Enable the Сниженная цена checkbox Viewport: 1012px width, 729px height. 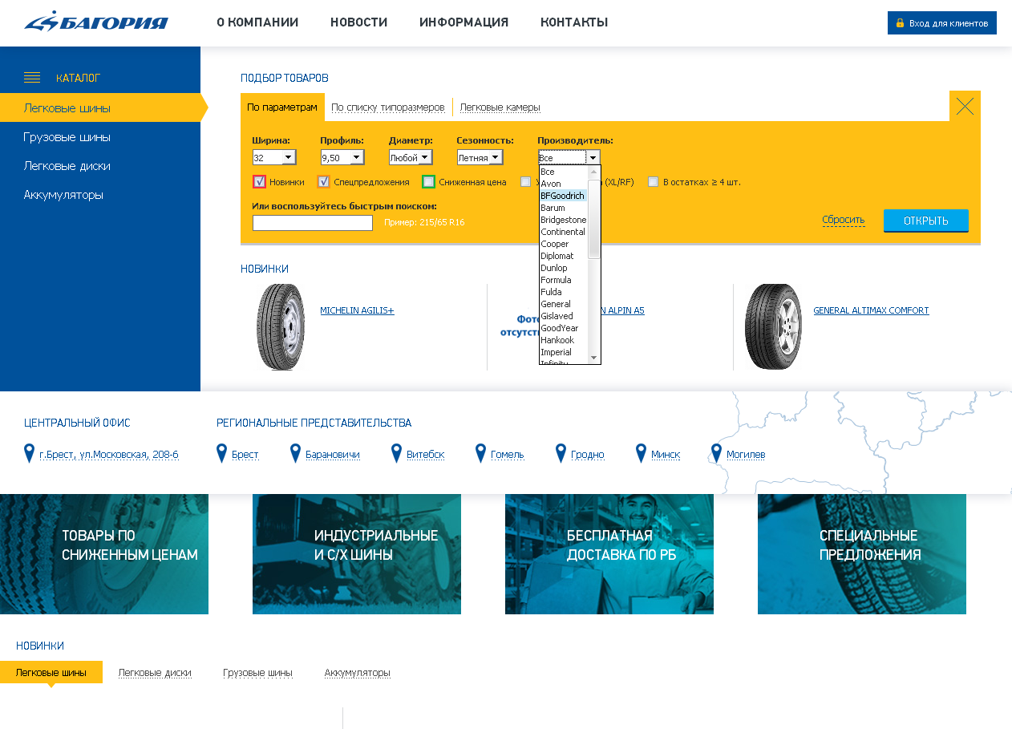(x=429, y=181)
